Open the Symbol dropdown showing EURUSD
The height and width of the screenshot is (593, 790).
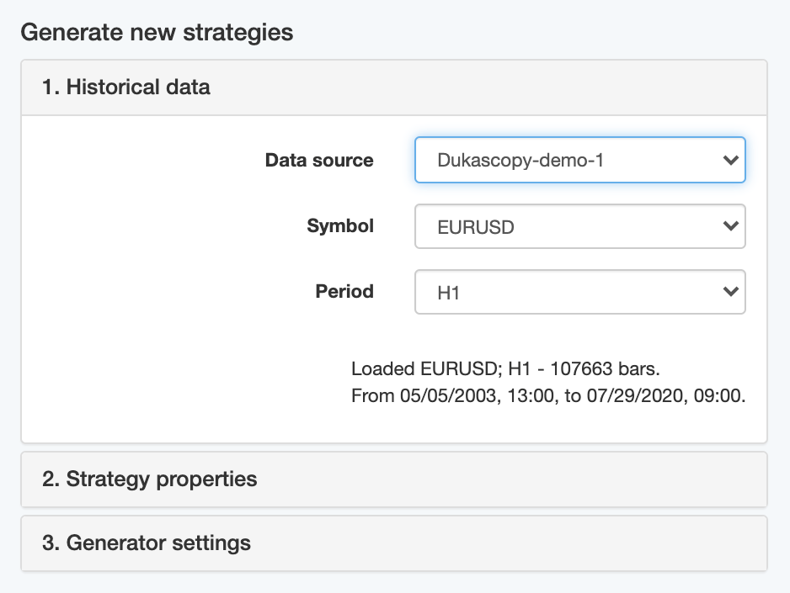click(579, 226)
